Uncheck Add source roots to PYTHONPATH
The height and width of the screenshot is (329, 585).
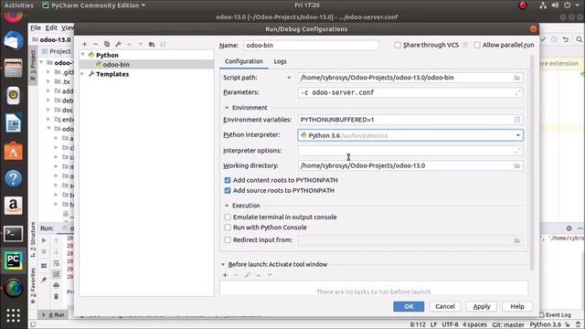pyautogui.click(x=228, y=191)
